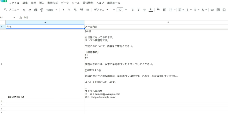The width and height of the screenshot is (228, 114).
Task: Click the undo arrow icon
Action: pos(24,10)
